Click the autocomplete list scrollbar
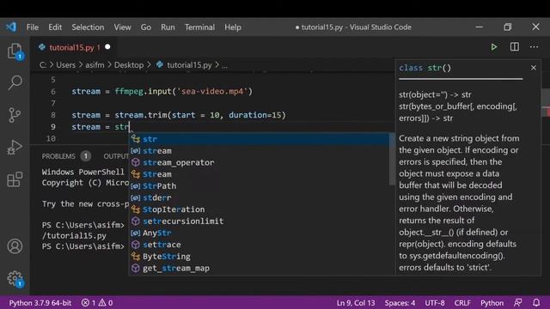 click(x=392, y=160)
